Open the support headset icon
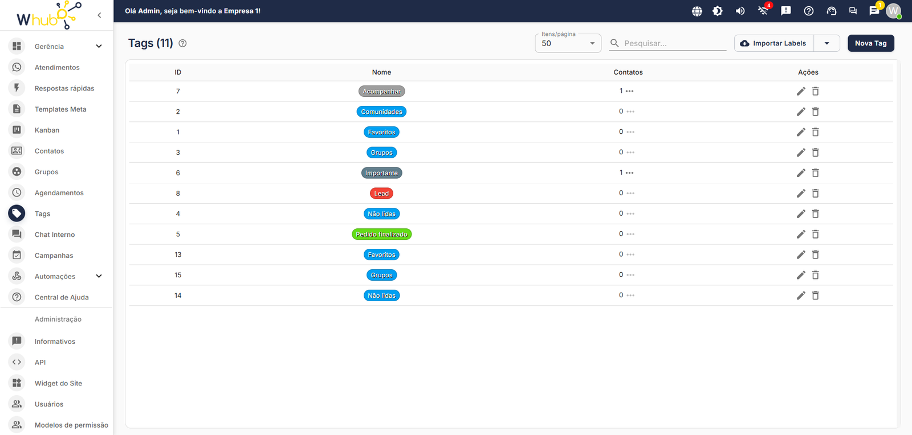 click(832, 11)
